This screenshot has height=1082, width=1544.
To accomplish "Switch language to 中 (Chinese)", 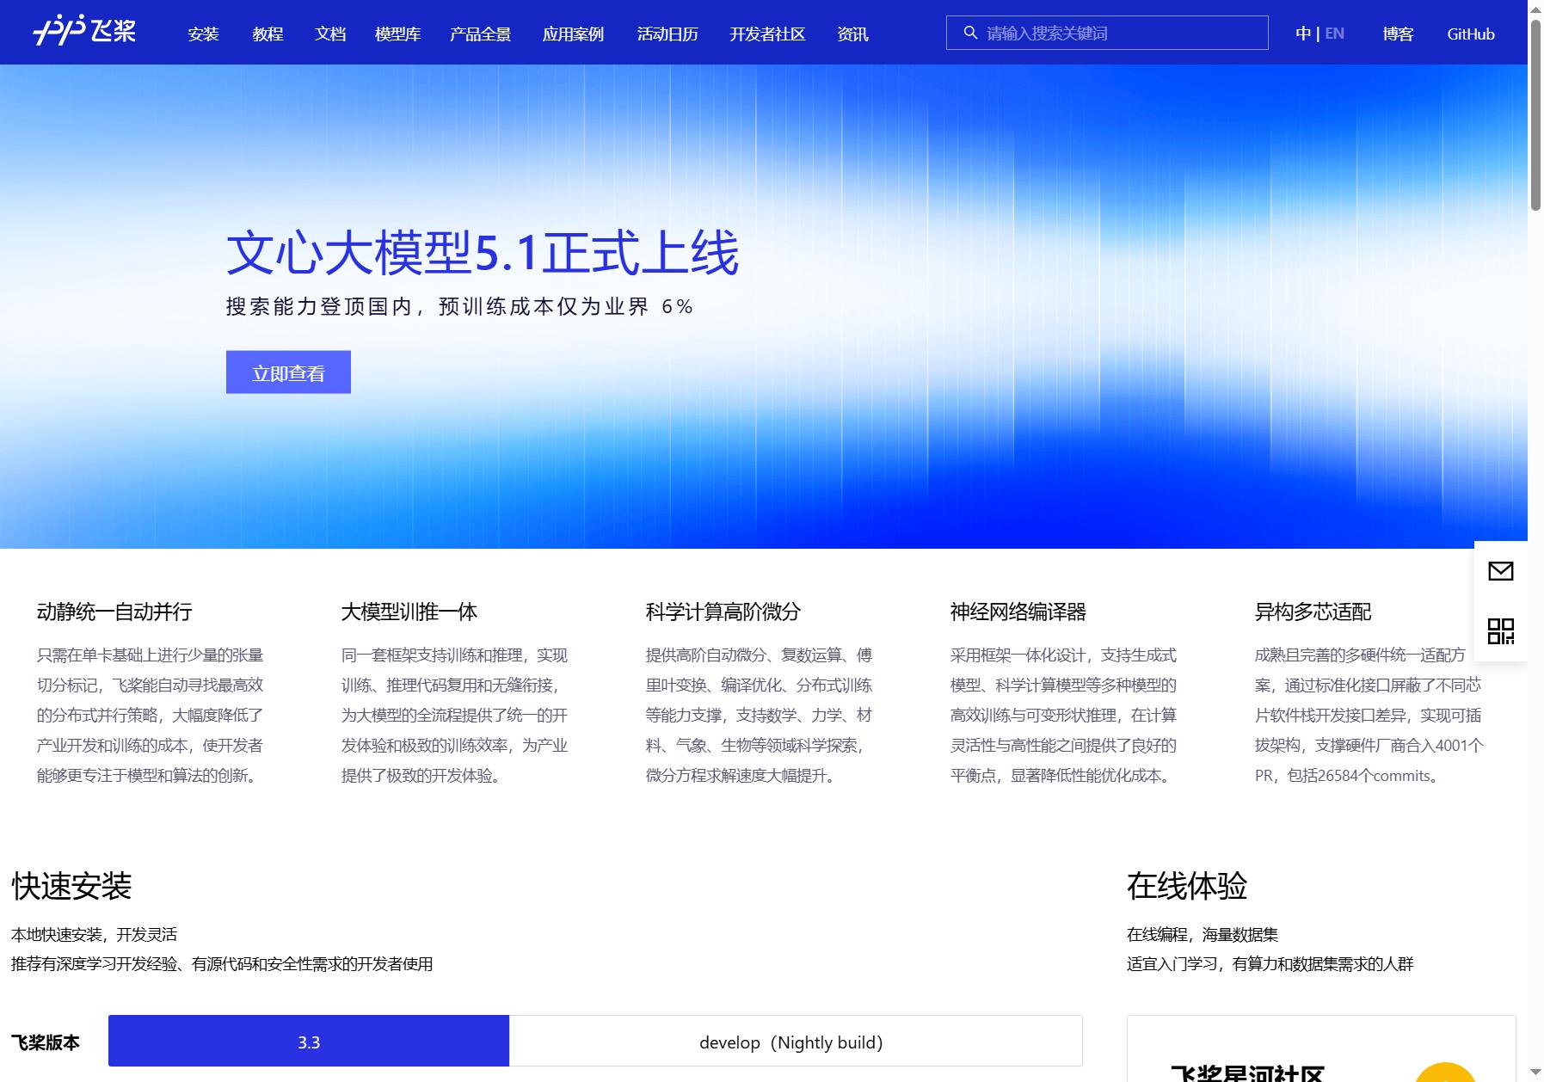I will click(x=1303, y=34).
